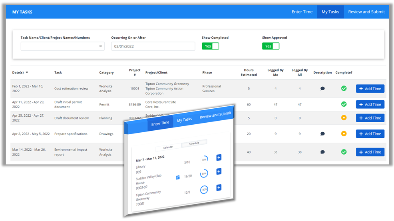Click the 30% progress ring for Library
The width and height of the screenshot is (394, 221).
pyautogui.click(x=204, y=159)
